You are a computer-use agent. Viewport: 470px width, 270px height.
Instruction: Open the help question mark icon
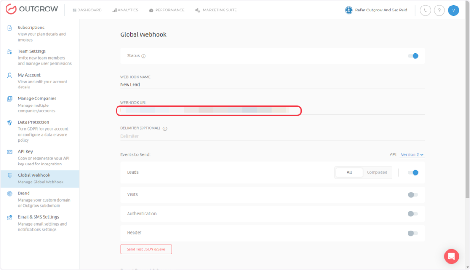point(439,10)
